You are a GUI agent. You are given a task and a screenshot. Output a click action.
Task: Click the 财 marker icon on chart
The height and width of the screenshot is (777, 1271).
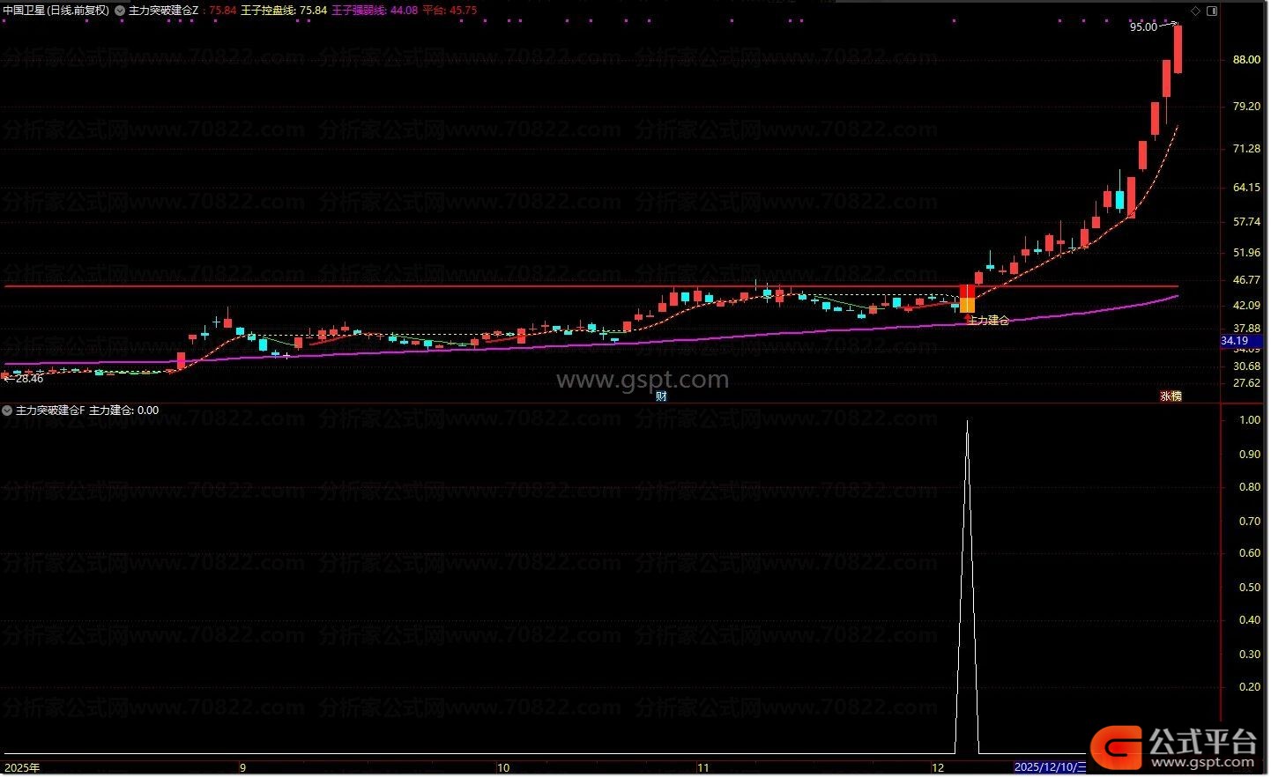[661, 396]
